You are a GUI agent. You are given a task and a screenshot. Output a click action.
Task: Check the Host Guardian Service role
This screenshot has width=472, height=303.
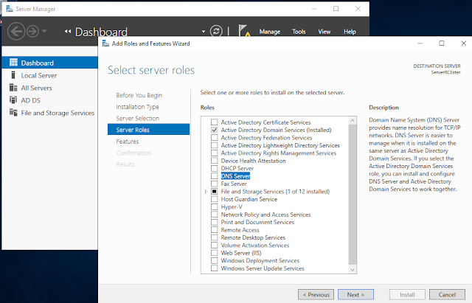[x=215, y=199]
